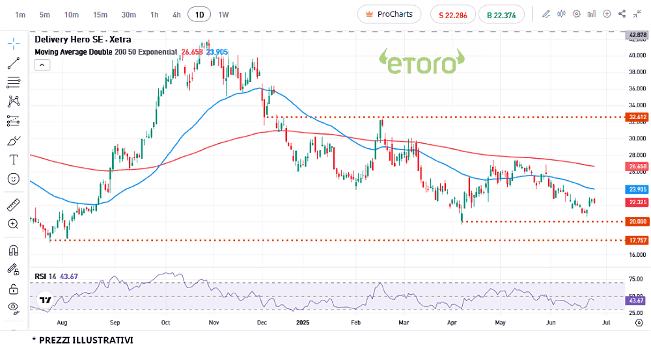The height and width of the screenshot is (346, 651).
Task: Collapse the indicator legend chevron
Action: [x=41, y=64]
